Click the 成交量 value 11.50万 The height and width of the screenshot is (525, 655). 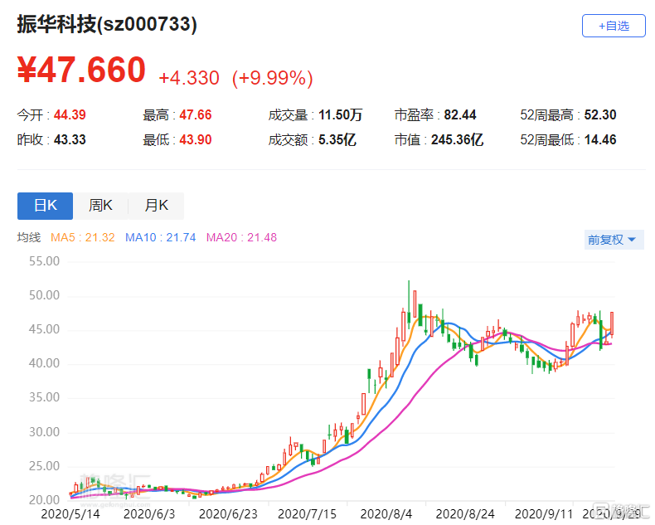(x=341, y=114)
